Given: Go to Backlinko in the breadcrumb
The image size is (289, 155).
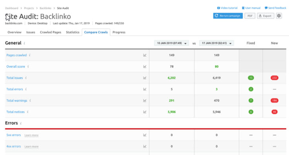Looking at the screenshot, I should coord(45,8).
